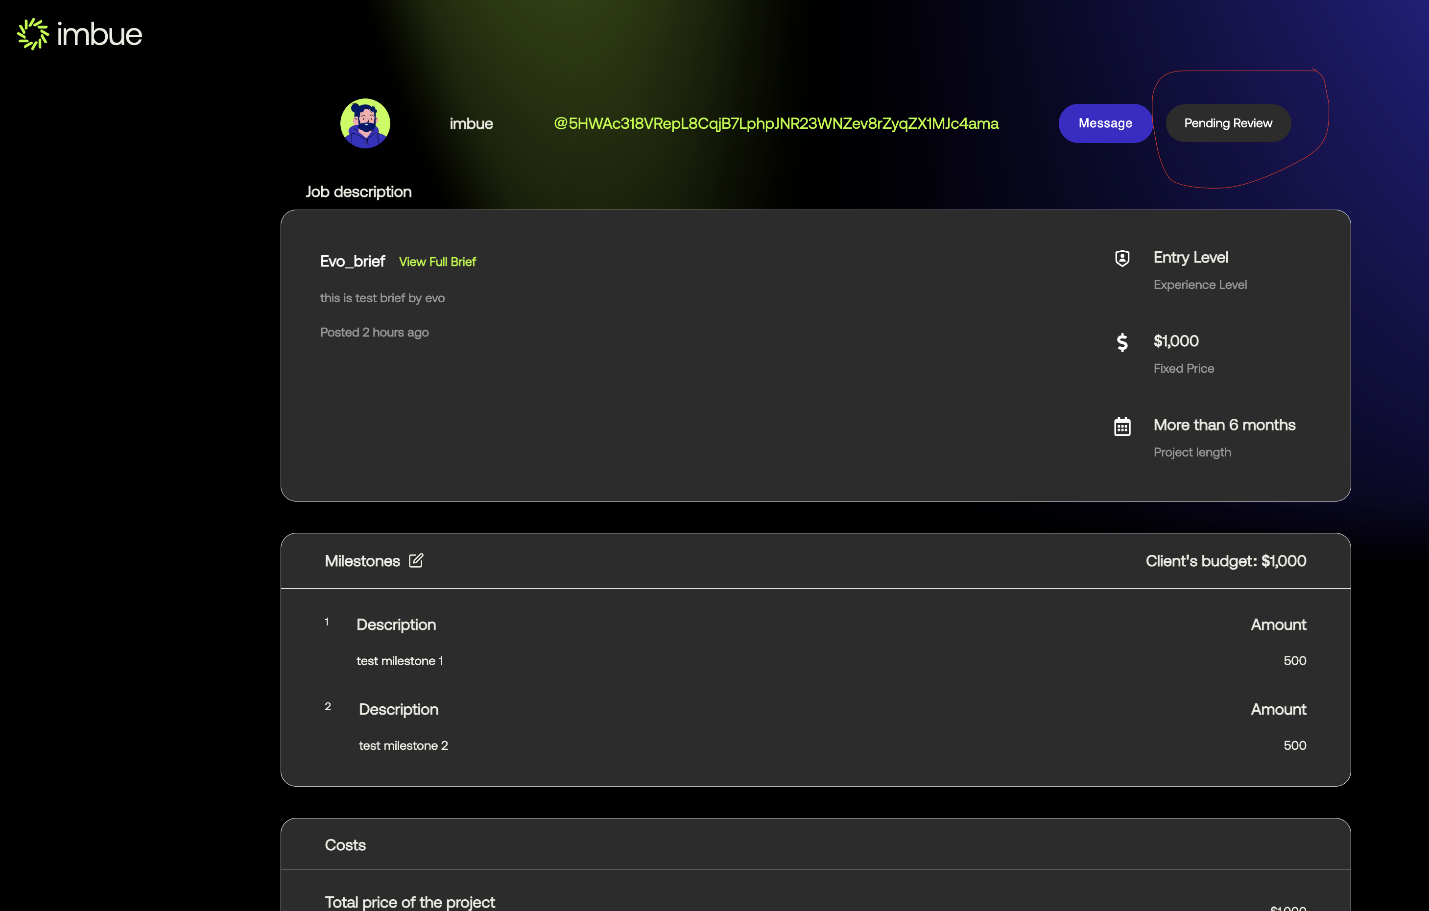Click the 'Costs' section heading
The width and height of the screenshot is (1429, 911).
pos(345,845)
